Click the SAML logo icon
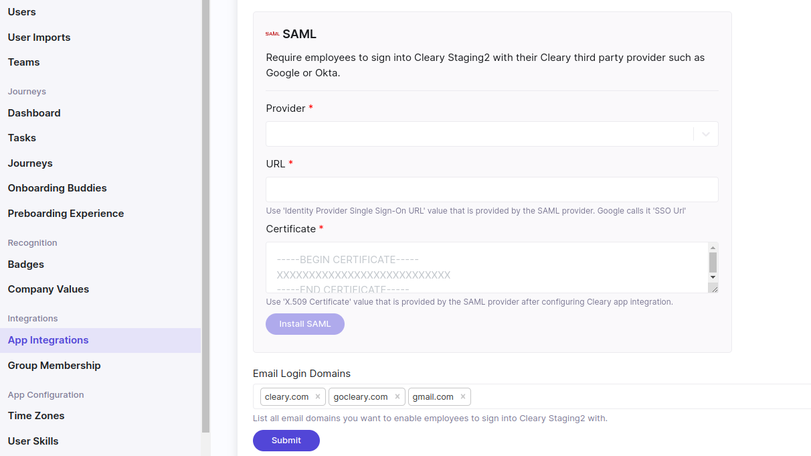This screenshot has height=456, width=811. point(272,33)
